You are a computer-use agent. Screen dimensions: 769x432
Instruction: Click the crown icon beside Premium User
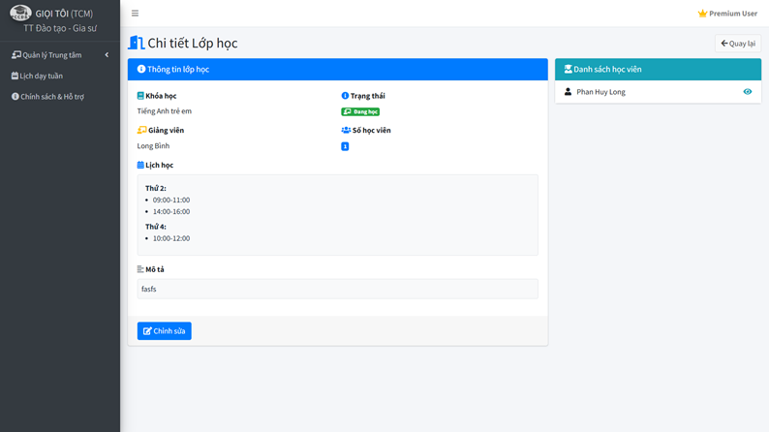coord(702,14)
